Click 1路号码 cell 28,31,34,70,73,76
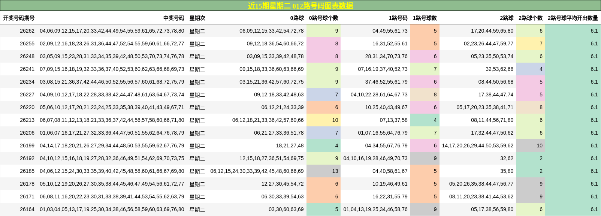601x216 pixels. click(386, 56)
